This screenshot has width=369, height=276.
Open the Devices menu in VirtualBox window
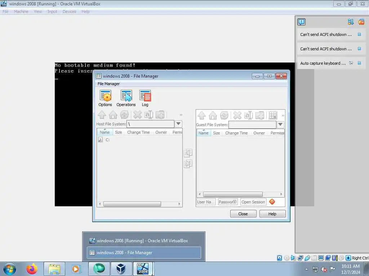[x=69, y=11]
